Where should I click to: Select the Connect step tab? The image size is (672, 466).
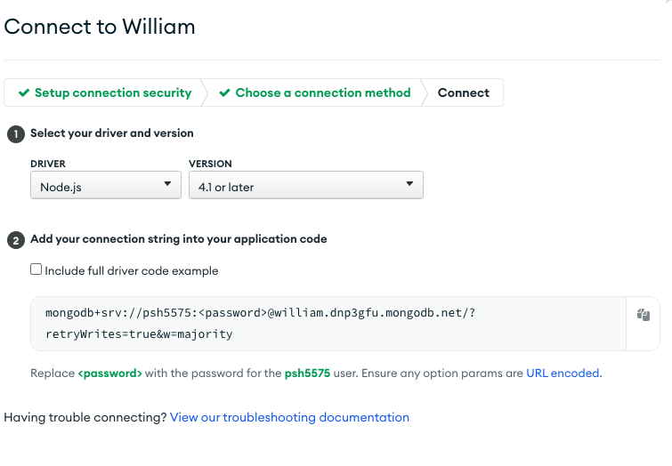464,92
